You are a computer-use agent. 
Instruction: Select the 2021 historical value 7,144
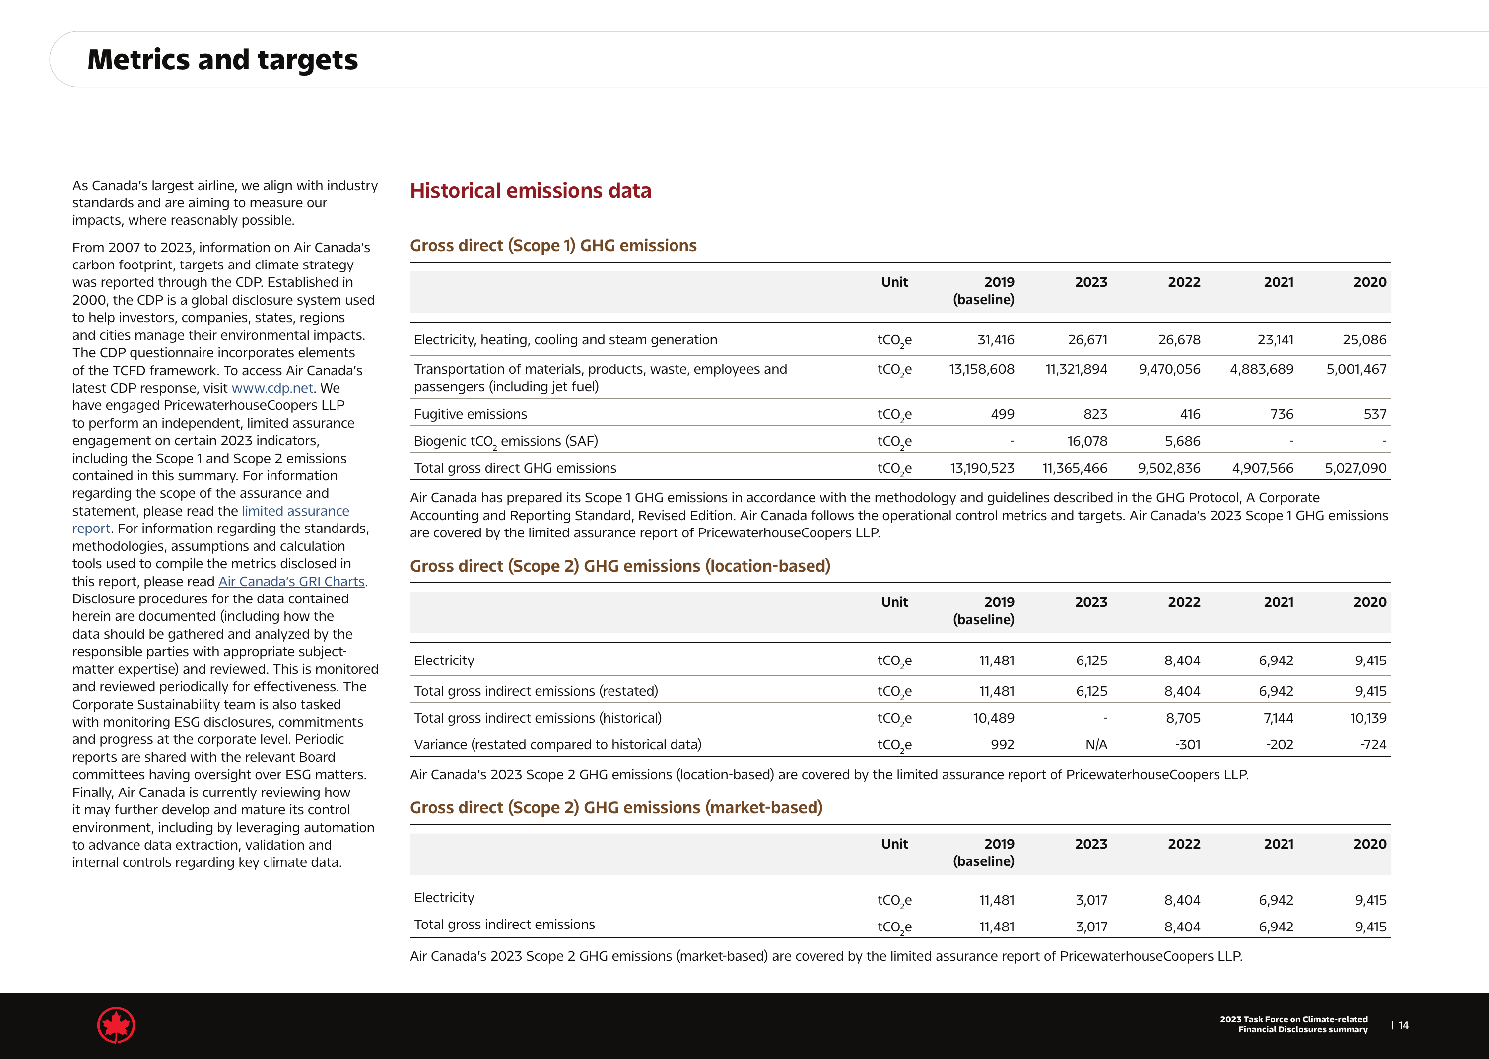pos(1279,718)
